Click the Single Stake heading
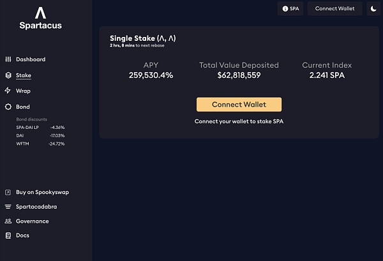The width and height of the screenshot is (383, 261). tap(142, 38)
